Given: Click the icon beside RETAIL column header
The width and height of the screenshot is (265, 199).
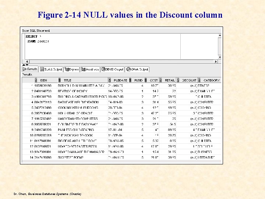Looking at the screenshot, I should [161, 80].
